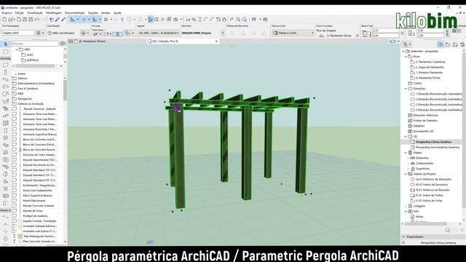Open the 3D / Seleção view dropdown arrow
This screenshot has width=466, height=262.
216,41
